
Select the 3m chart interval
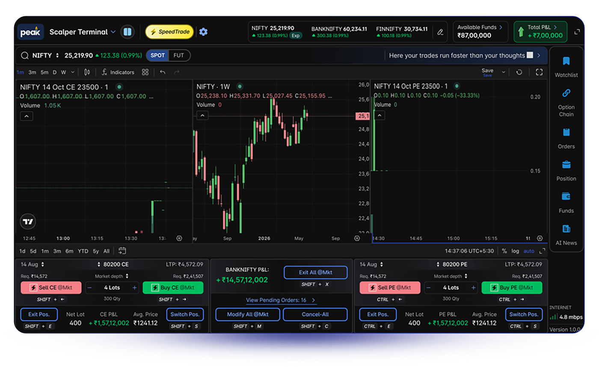tap(33, 72)
